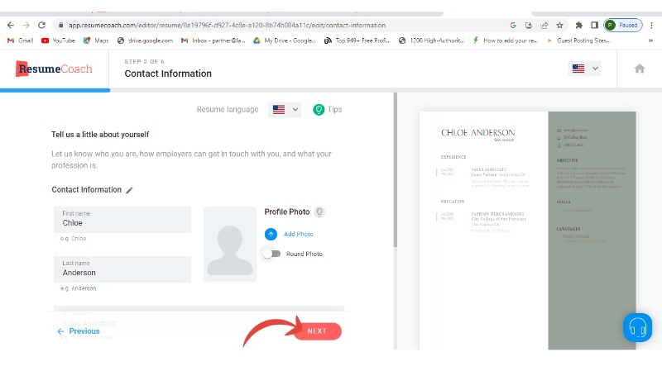This screenshot has height=371, width=662.
Task: Enable the Round Photo toggle
Action: coord(271,254)
